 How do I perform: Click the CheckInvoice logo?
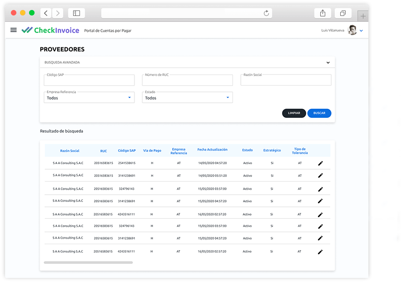50,30
